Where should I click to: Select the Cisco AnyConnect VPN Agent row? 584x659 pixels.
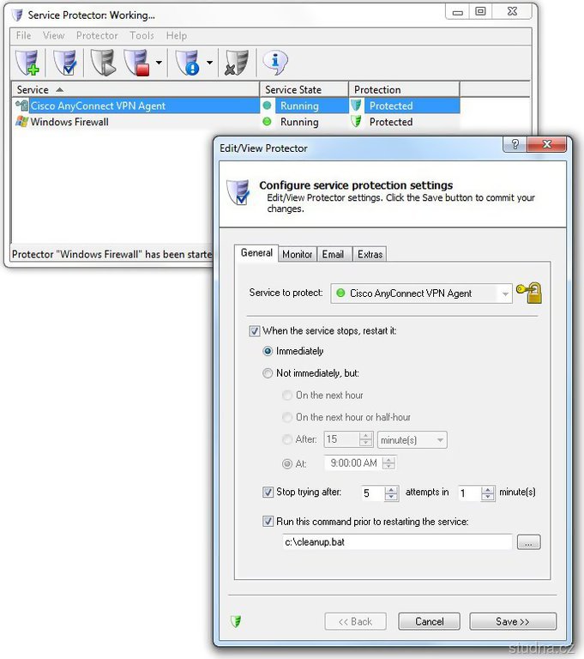pyautogui.click(x=237, y=106)
